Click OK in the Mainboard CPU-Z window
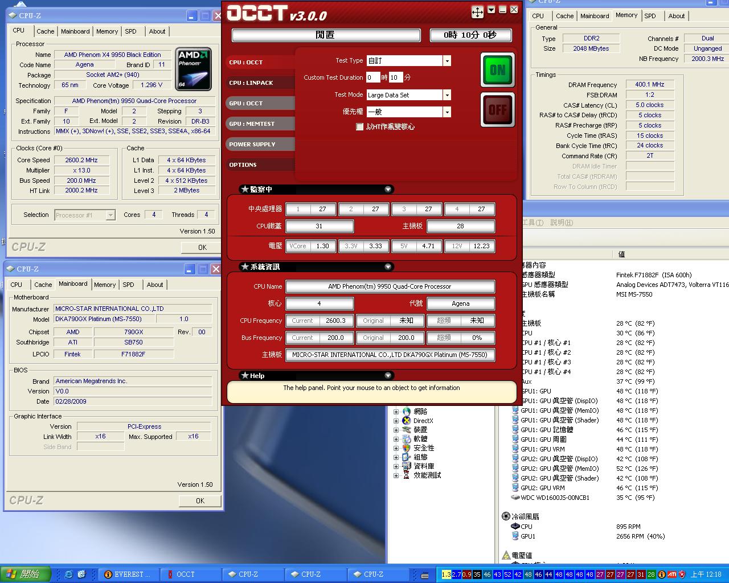This screenshot has width=729, height=583. [x=200, y=500]
